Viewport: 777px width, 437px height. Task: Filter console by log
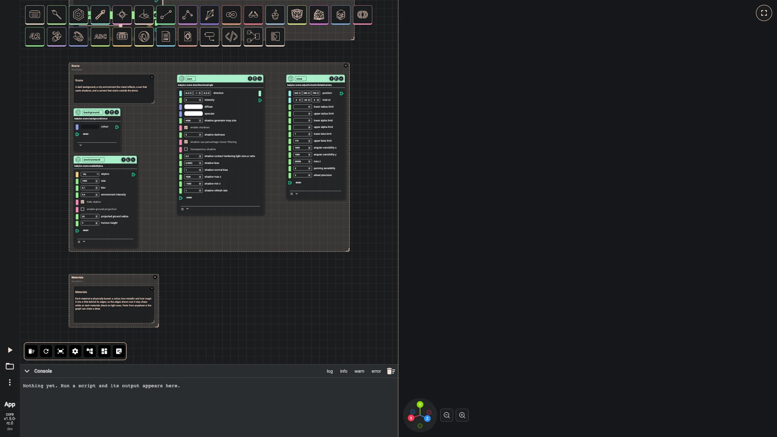[330, 371]
